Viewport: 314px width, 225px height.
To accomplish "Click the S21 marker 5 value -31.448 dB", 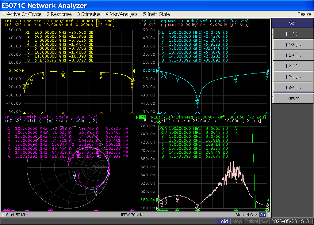I will 216,48.
